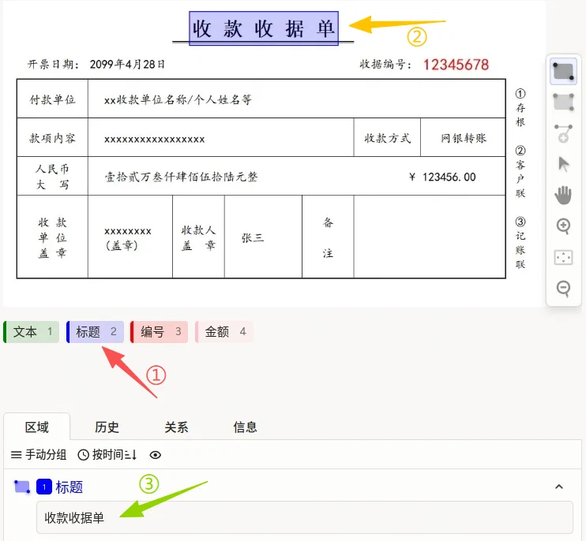Viewport: 586px width, 541px height.
Task: Click receipt number 12345678
Action: click(x=456, y=65)
